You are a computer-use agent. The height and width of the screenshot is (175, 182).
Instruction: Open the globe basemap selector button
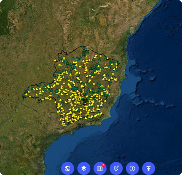click(68, 168)
